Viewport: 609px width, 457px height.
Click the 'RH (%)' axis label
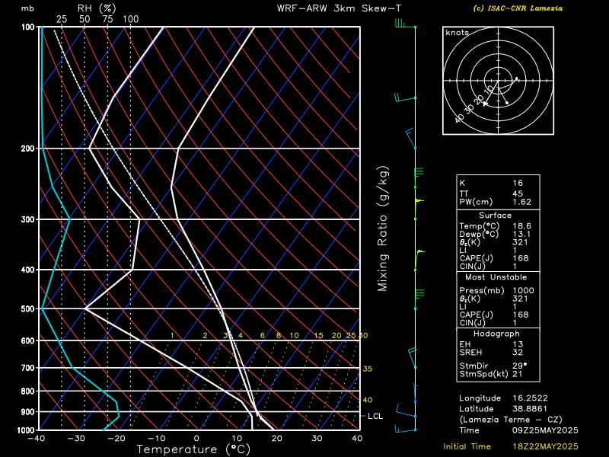[x=97, y=8]
